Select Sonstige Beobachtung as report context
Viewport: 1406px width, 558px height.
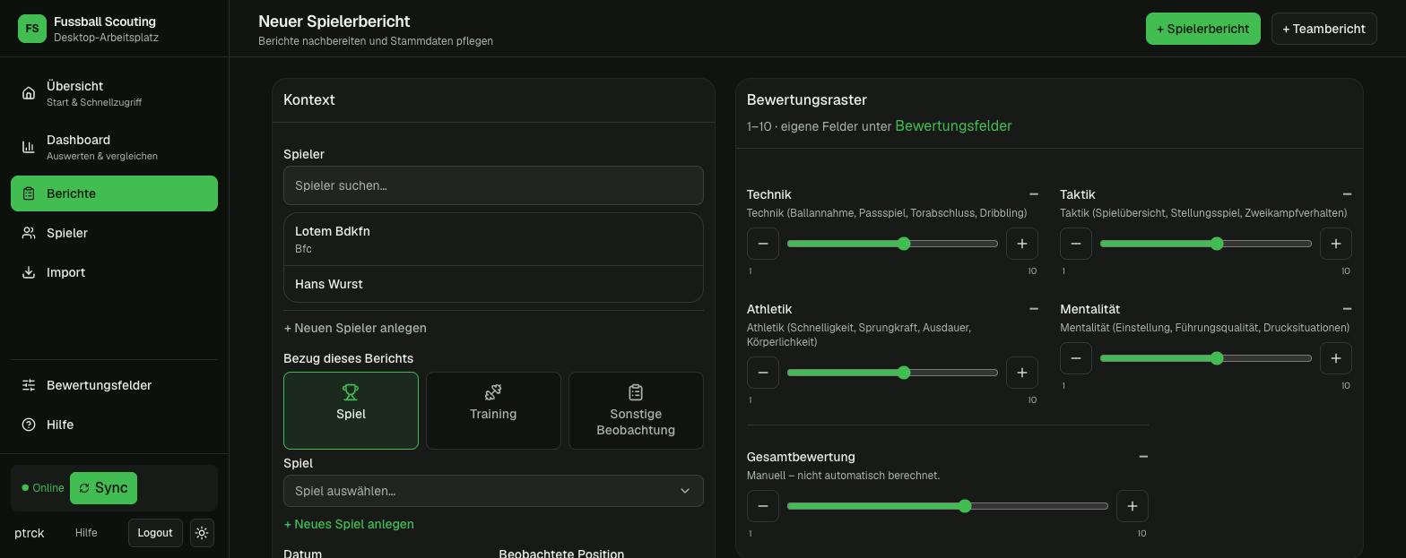click(636, 410)
